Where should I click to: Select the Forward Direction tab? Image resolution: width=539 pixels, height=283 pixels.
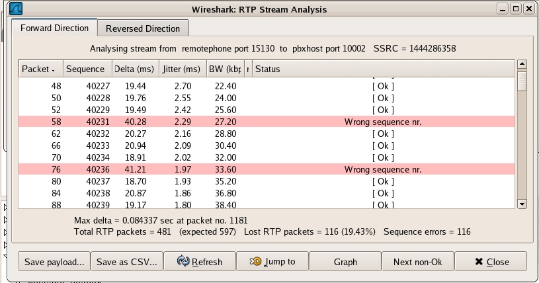point(54,28)
